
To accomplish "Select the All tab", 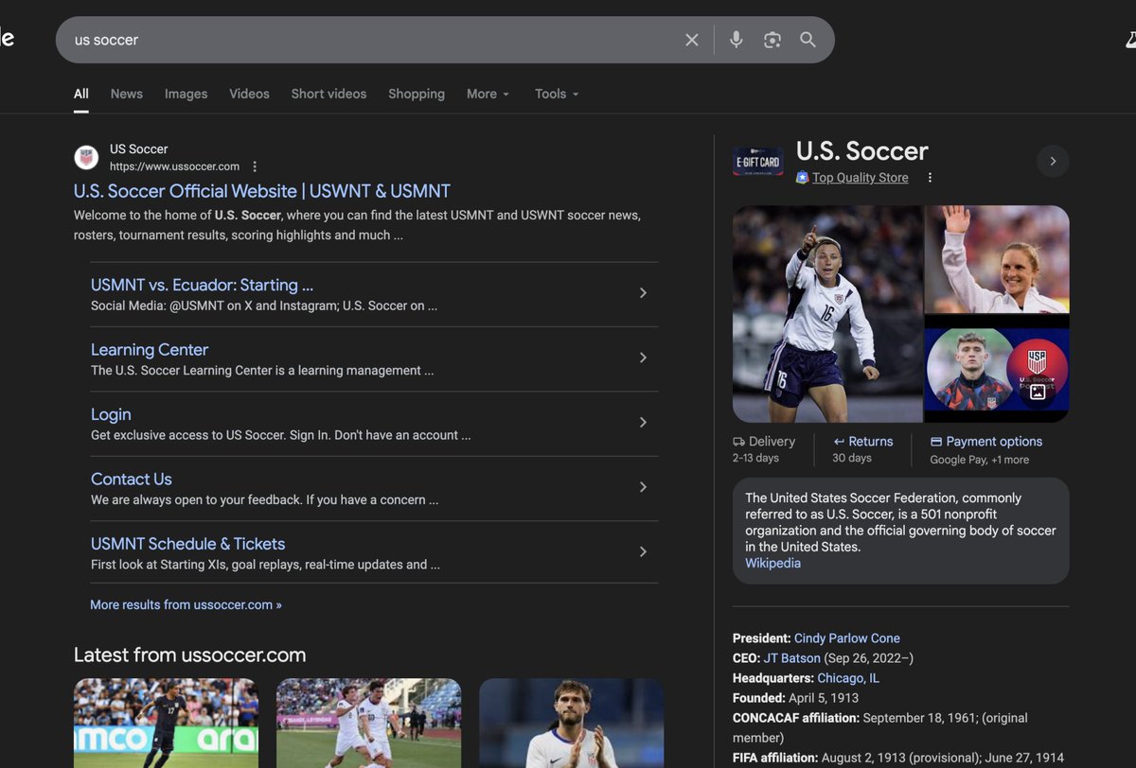I will [x=81, y=94].
